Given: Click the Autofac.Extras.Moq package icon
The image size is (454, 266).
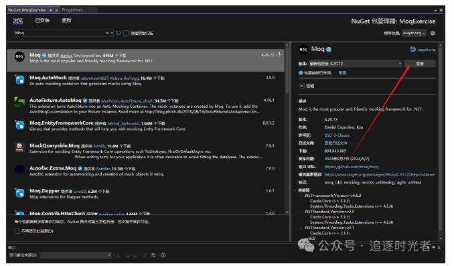Looking at the screenshot, I should 19,170.
